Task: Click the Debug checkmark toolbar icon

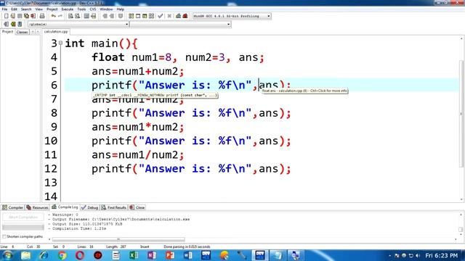Action: point(161,16)
